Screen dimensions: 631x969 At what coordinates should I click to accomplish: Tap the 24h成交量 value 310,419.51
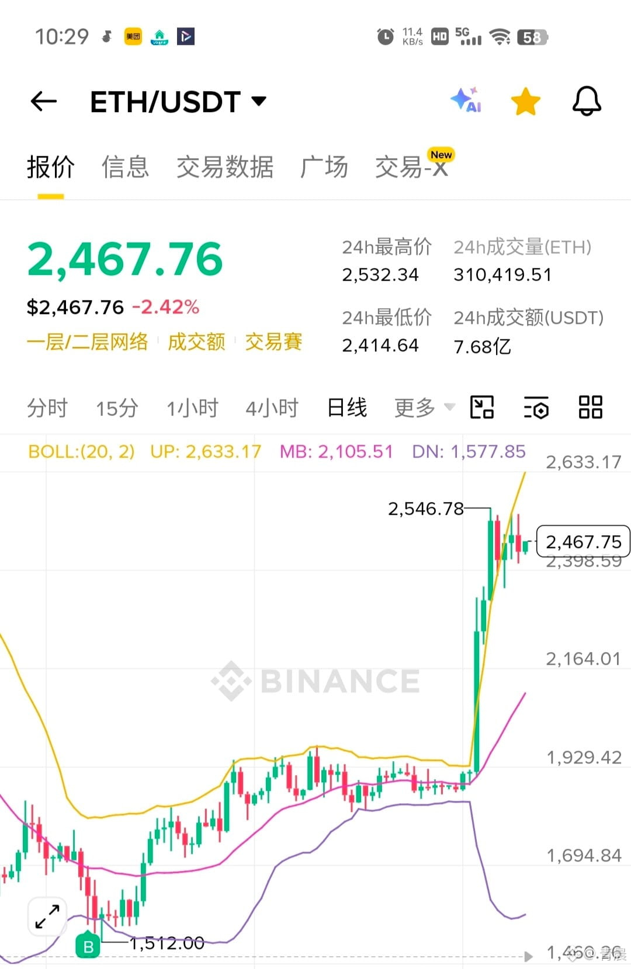(502, 274)
